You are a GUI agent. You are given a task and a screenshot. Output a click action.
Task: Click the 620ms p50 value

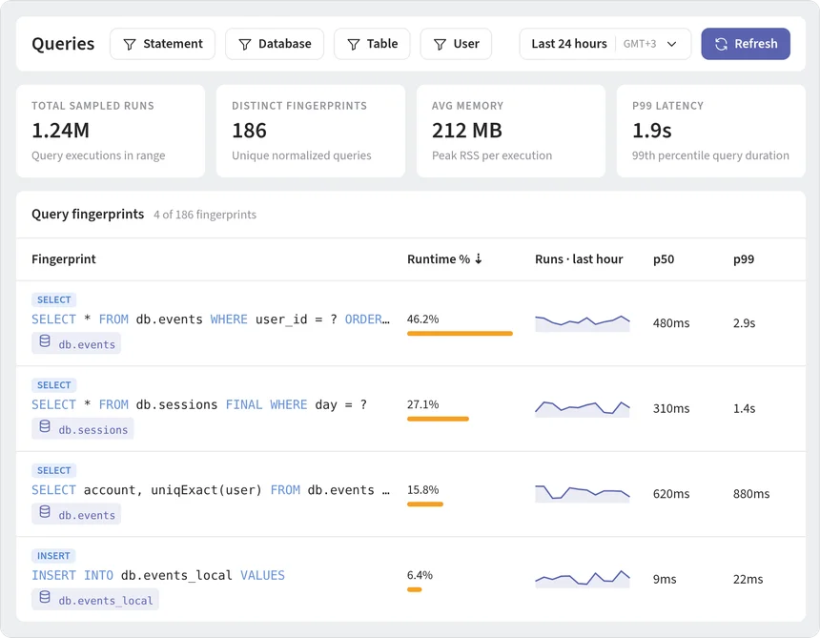pos(671,494)
